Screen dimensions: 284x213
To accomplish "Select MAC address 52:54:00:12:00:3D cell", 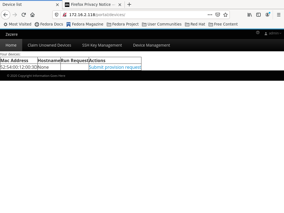I will [x=19, y=67].
